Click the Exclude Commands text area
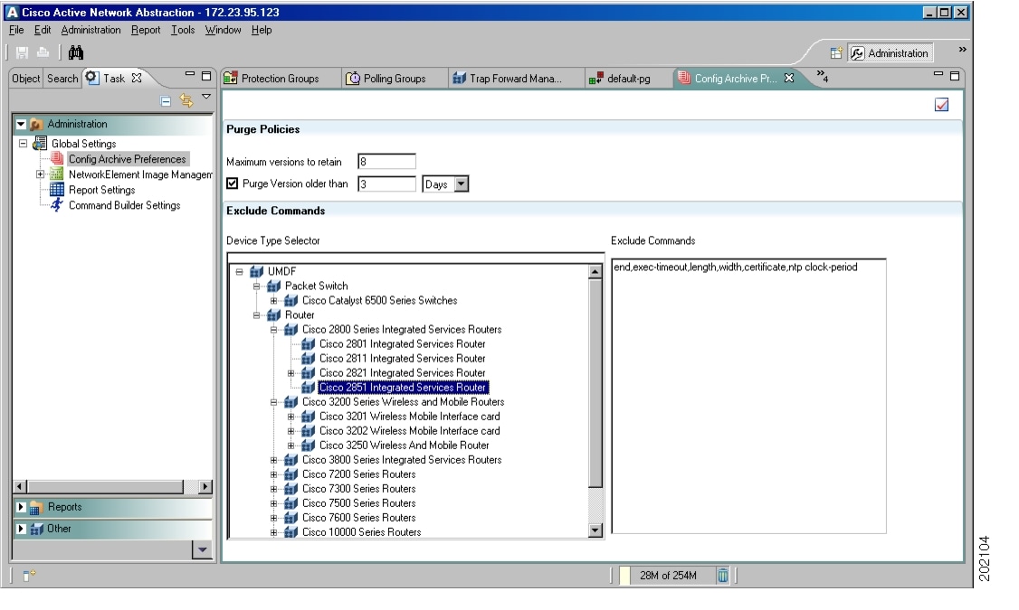 (x=748, y=396)
